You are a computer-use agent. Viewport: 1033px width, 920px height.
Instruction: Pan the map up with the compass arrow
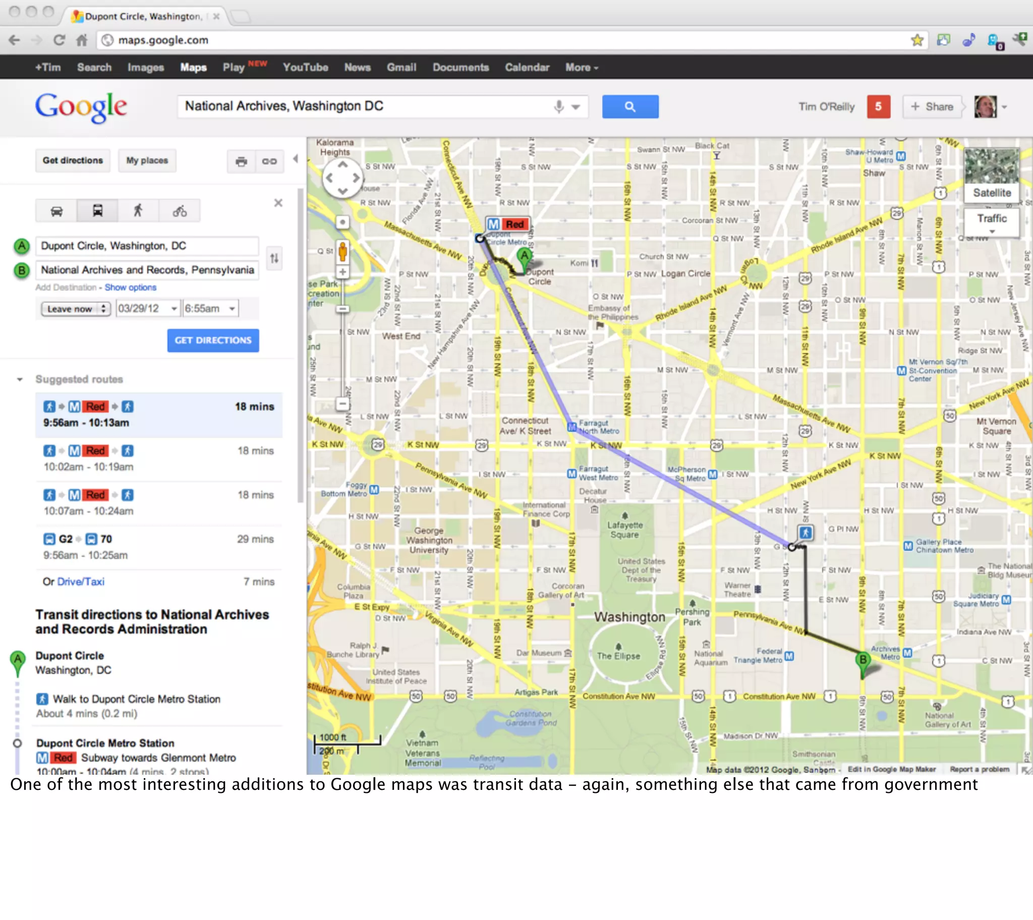(342, 165)
